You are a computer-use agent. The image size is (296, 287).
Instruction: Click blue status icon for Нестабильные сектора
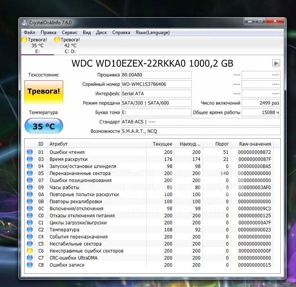point(30,244)
